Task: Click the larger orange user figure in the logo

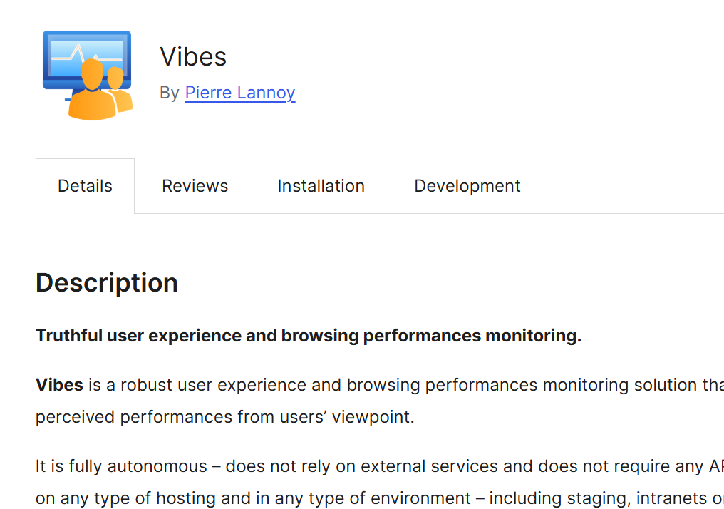Action: click(x=94, y=93)
